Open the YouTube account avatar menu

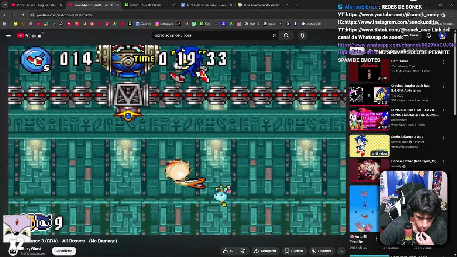tap(442, 35)
